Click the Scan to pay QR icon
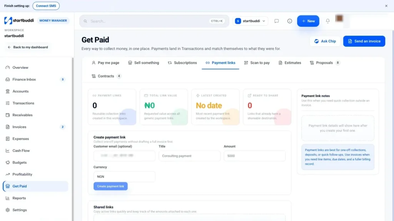This screenshot has width=394, height=221. point(246,63)
